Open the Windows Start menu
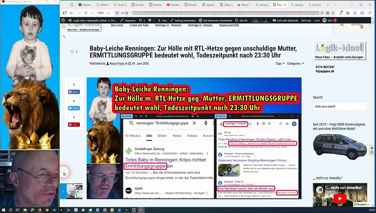The width and height of the screenshot is (376, 213). [3, 210]
